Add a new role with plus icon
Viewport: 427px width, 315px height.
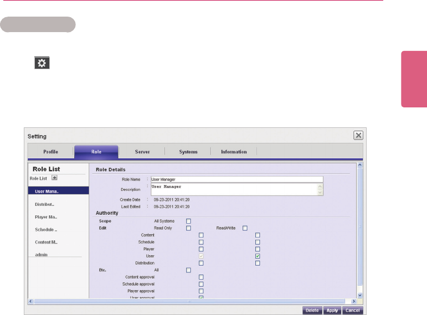pyautogui.click(x=54, y=178)
